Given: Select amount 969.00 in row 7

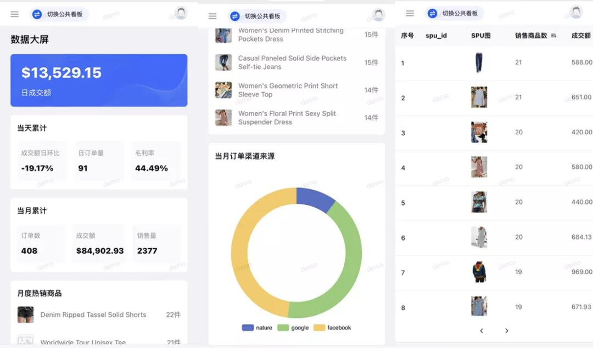Looking at the screenshot, I should click(581, 272).
